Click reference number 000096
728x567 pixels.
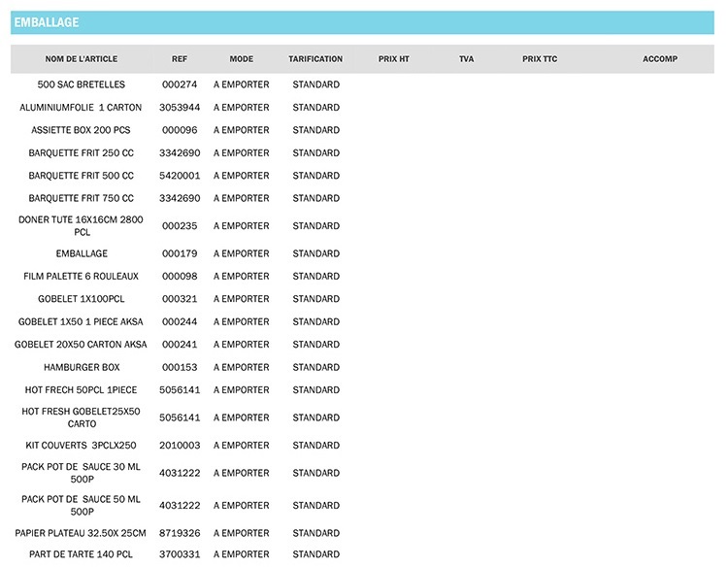tap(180, 130)
